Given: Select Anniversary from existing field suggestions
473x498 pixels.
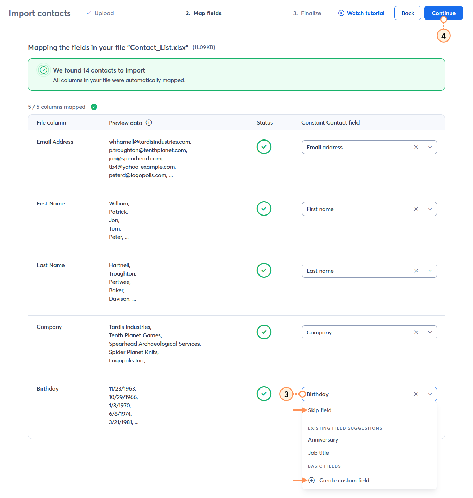Looking at the screenshot, I should 323,439.
